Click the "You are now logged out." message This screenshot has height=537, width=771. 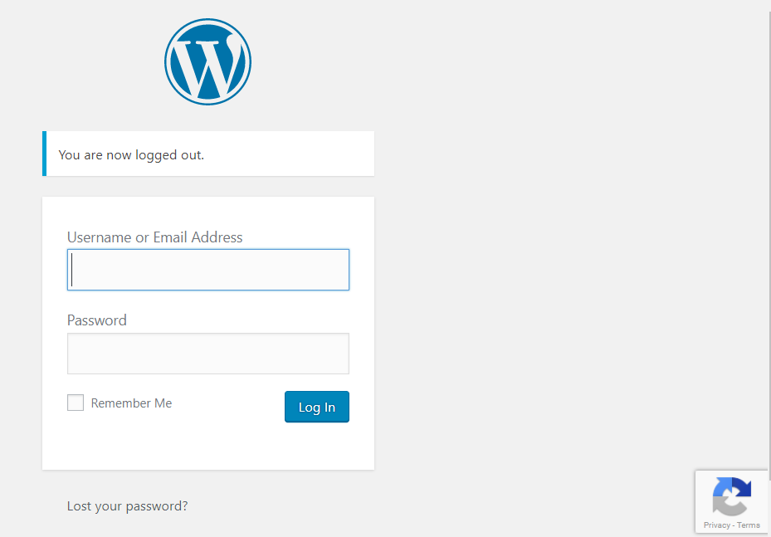point(131,154)
